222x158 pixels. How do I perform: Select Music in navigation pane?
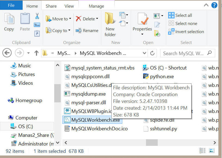(x=21, y=66)
